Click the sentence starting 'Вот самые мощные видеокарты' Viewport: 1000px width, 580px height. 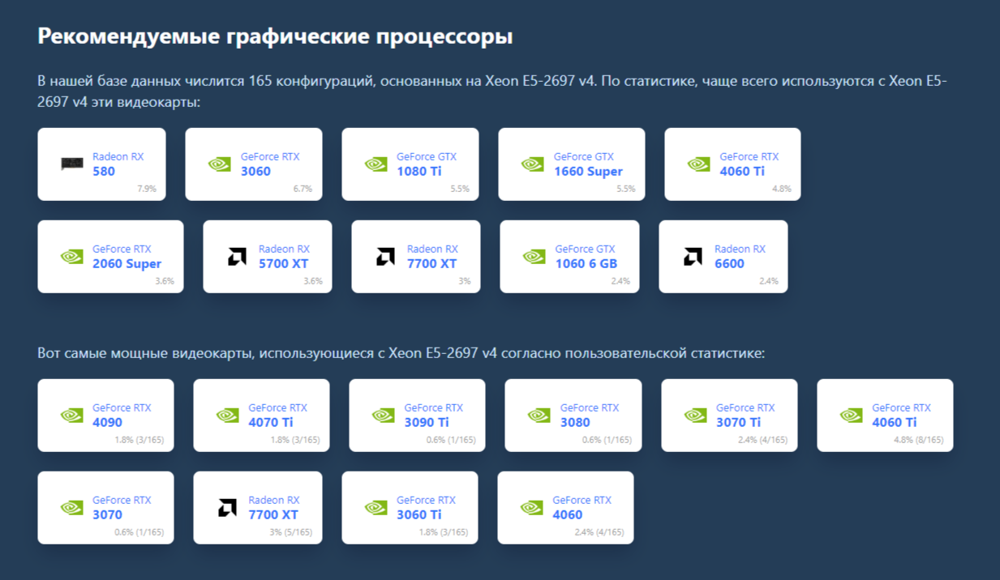(401, 353)
